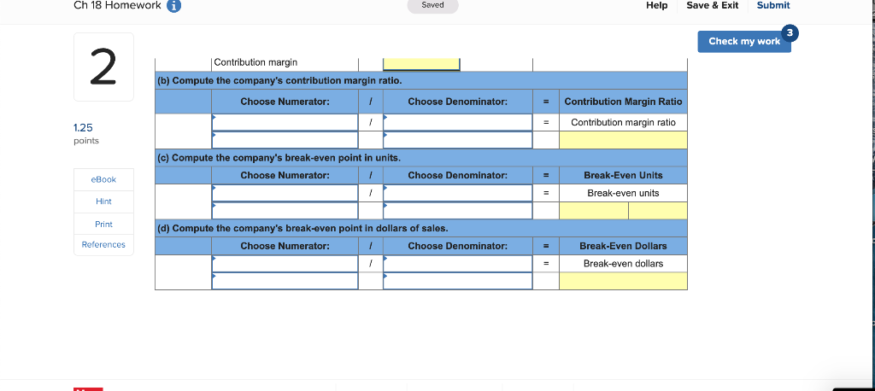
Task: Open denominator dropdown for break-even dollars
Action: coord(458,263)
